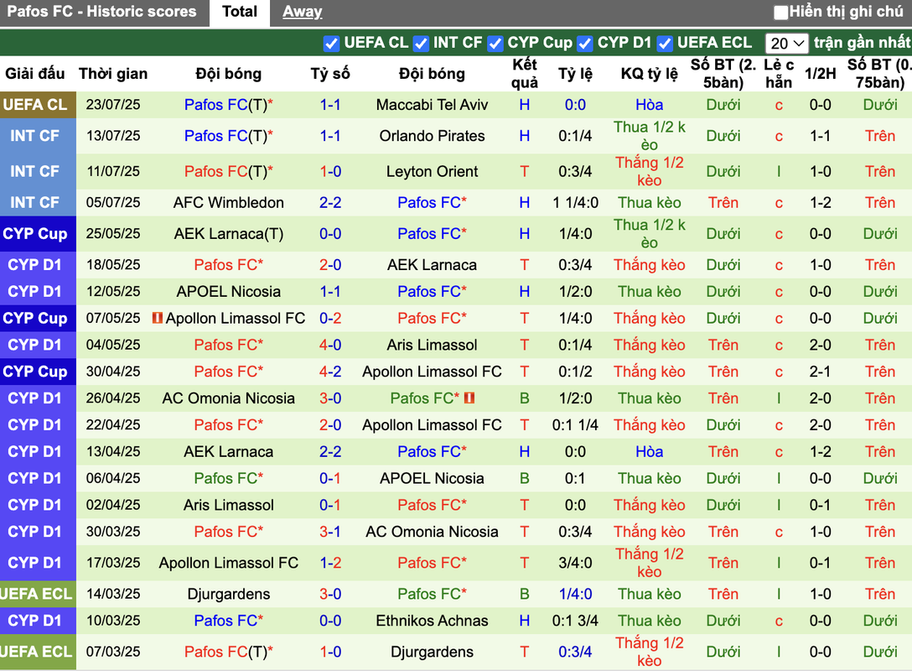Click Aris Limassol on 02/04/25 row
This screenshot has height=671, width=912.
pos(229,505)
